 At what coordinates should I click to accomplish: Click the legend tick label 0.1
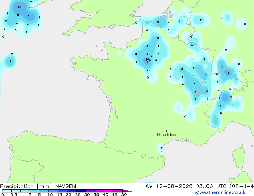pyautogui.click(x=4, y=194)
